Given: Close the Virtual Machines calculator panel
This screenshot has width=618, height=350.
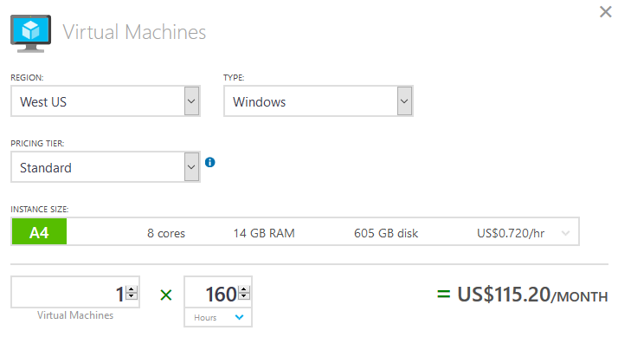Looking at the screenshot, I should click(606, 12).
